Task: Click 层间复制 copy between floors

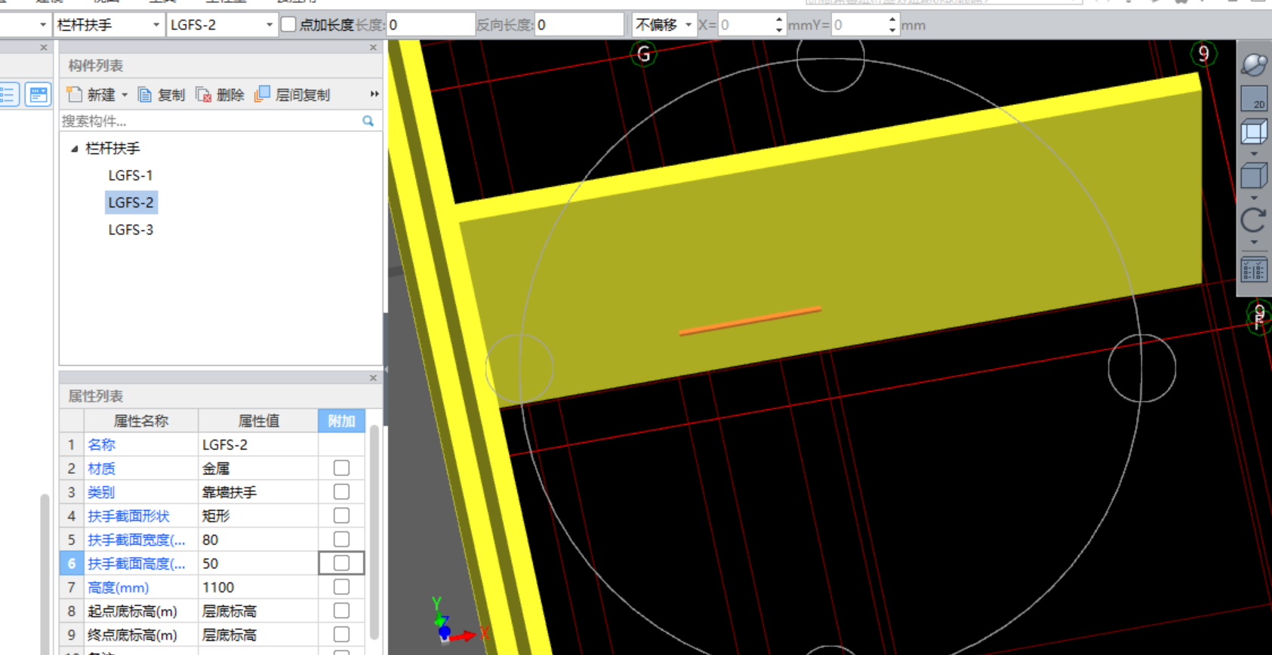Action: [x=293, y=94]
